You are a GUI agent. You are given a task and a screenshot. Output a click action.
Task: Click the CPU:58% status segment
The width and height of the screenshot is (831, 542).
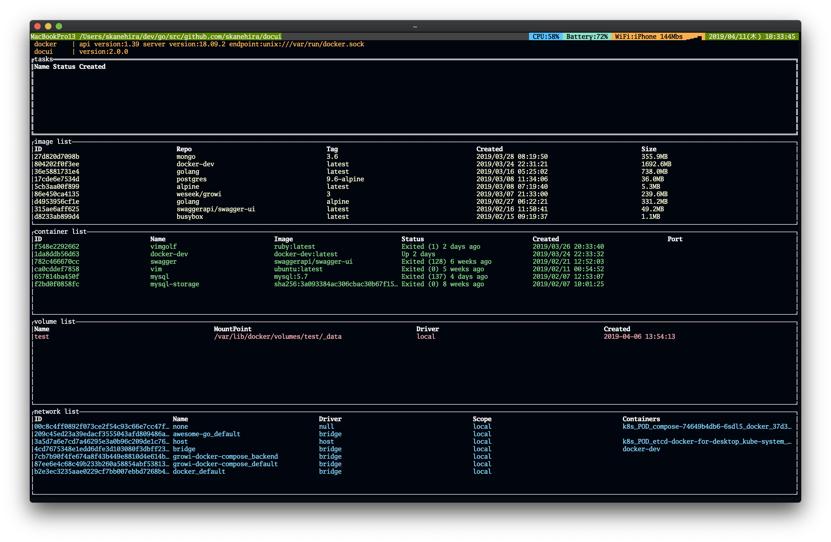[x=545, y=37]
